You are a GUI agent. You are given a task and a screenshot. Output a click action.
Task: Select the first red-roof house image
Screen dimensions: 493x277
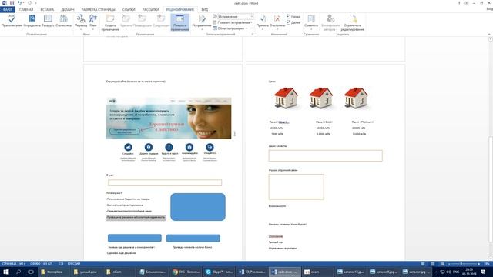pos(286,98)
